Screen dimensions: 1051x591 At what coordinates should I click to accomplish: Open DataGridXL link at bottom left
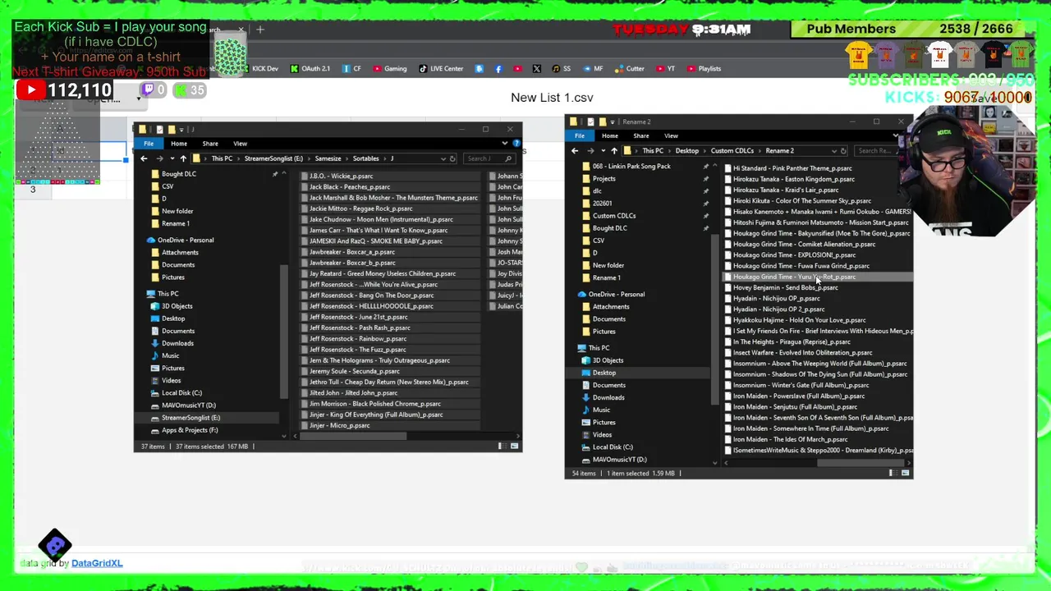tap(97, 563)
